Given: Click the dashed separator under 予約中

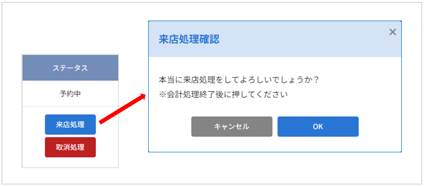Looking at the screenshot, I should point(70,107).
